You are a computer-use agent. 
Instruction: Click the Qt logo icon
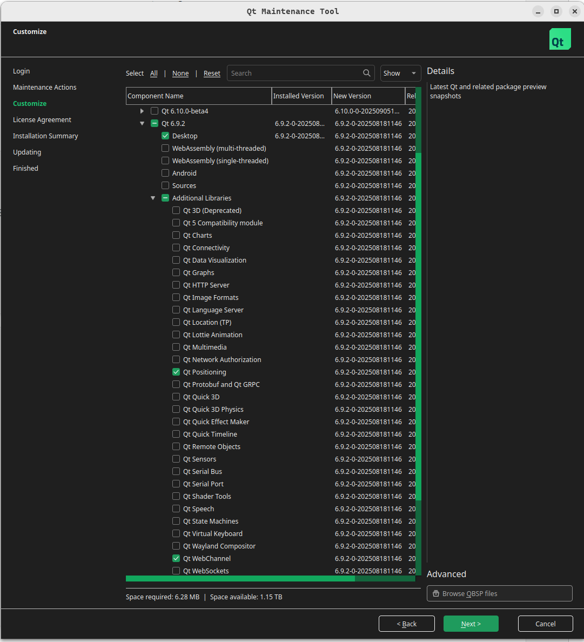pyautogui.click(x=560, y=39)
